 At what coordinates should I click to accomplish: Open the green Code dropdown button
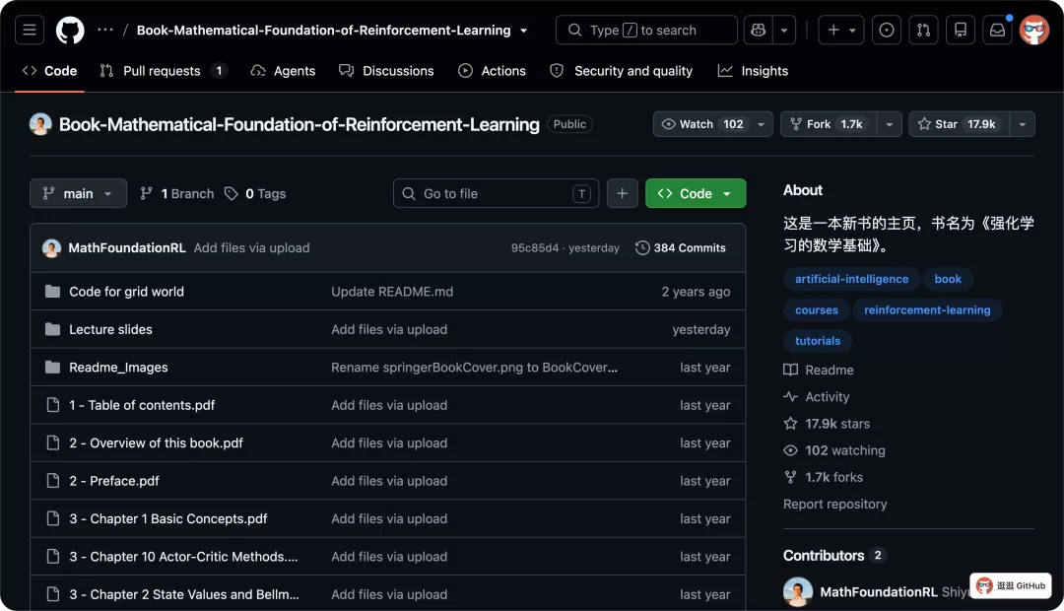[695, 193]
